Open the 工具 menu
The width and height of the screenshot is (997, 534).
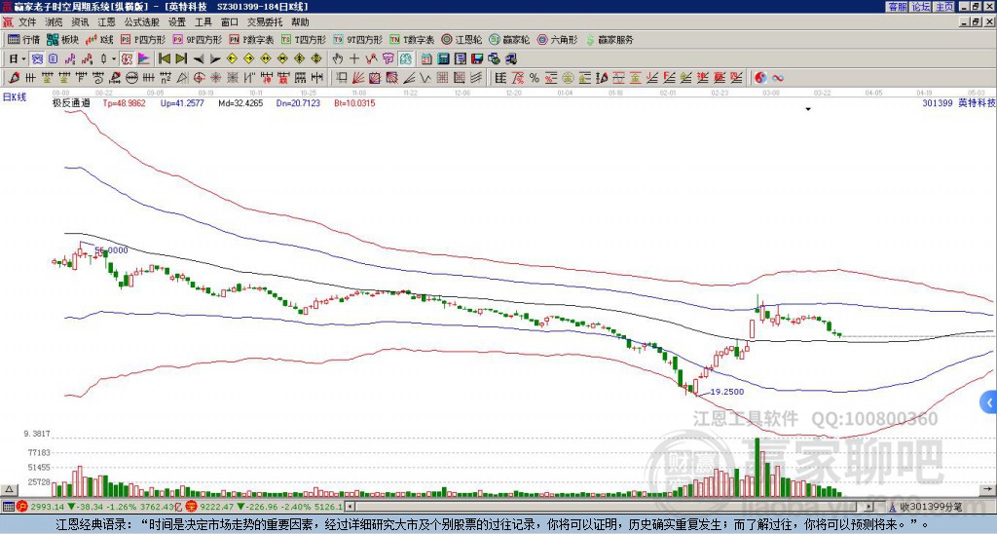(203, 22)
